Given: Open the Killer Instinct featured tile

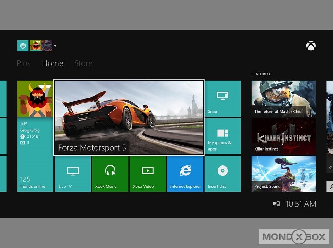Looking at the screenshot, I should (283, 136).
